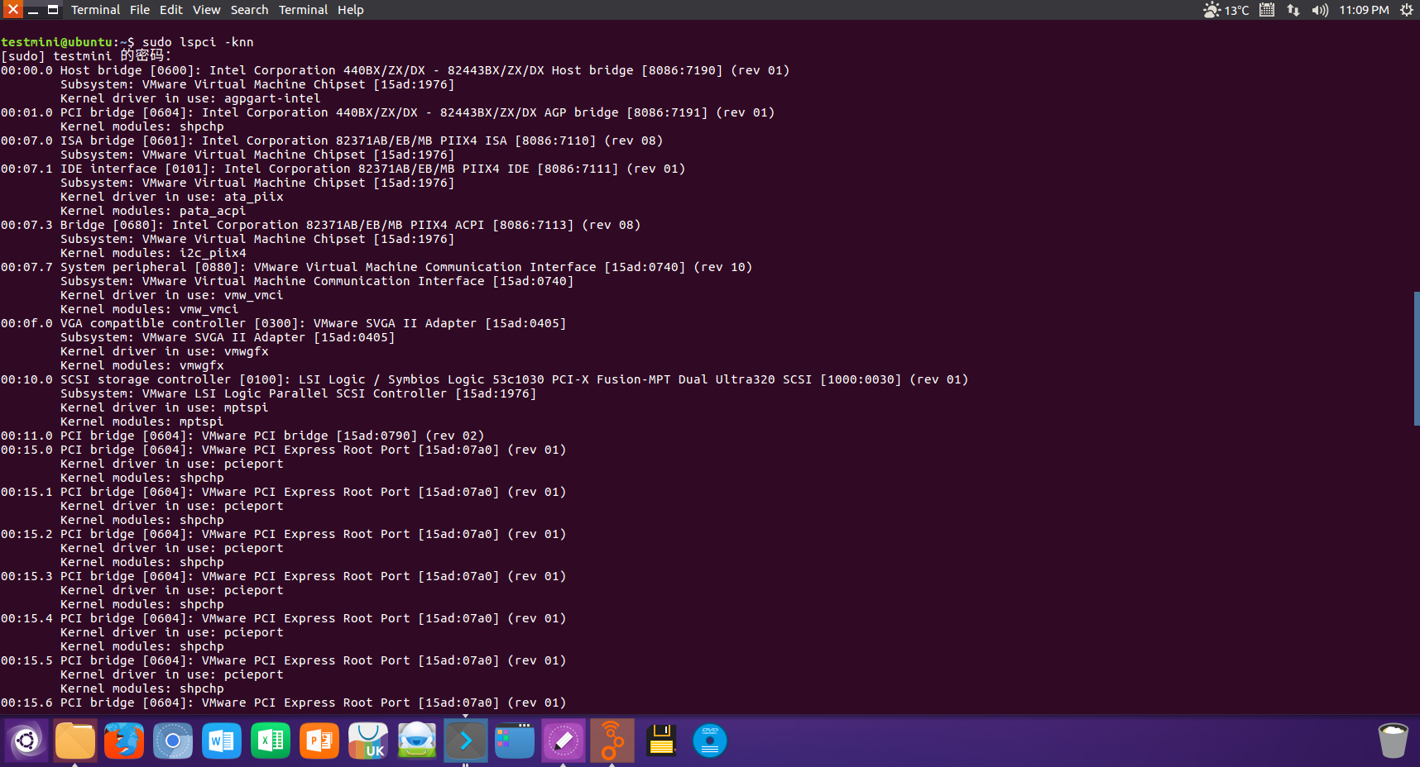Viewport: 1420px width, 767px height.
Task: Open the UK software store icon
Action: pyautogui.click(x=368, y=741)
